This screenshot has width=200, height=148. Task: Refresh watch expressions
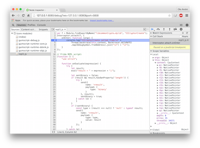(x=187, y=33)
